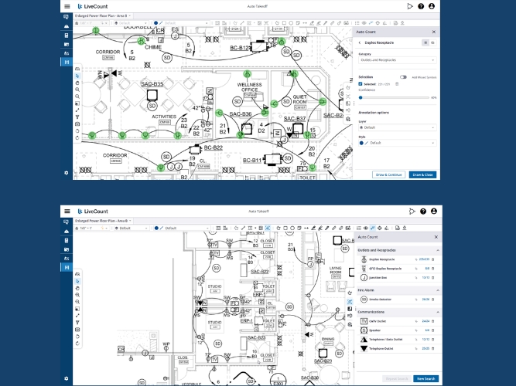Open hamburger menu in top LiveCount window
This screenshot has width=516, height=386.
click(67, 6)
